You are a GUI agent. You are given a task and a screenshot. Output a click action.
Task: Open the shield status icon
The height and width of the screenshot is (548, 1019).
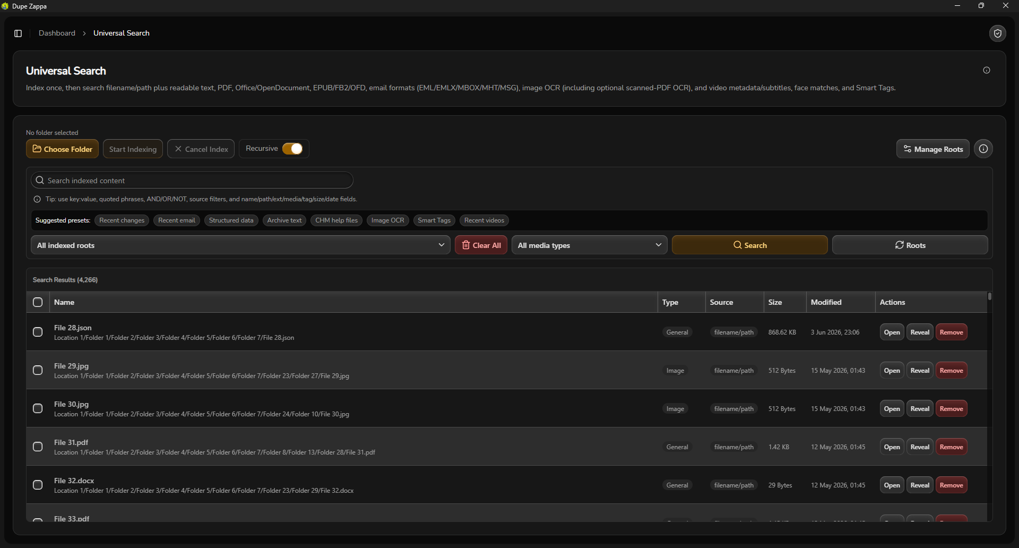click(998, 33)
